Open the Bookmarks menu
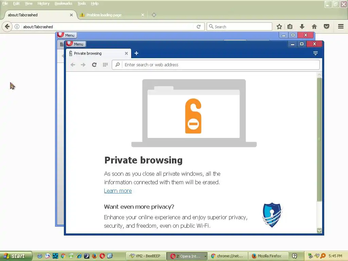Image resolution: width=348 pixels, height=261 pixels. [x=63, y=3]
